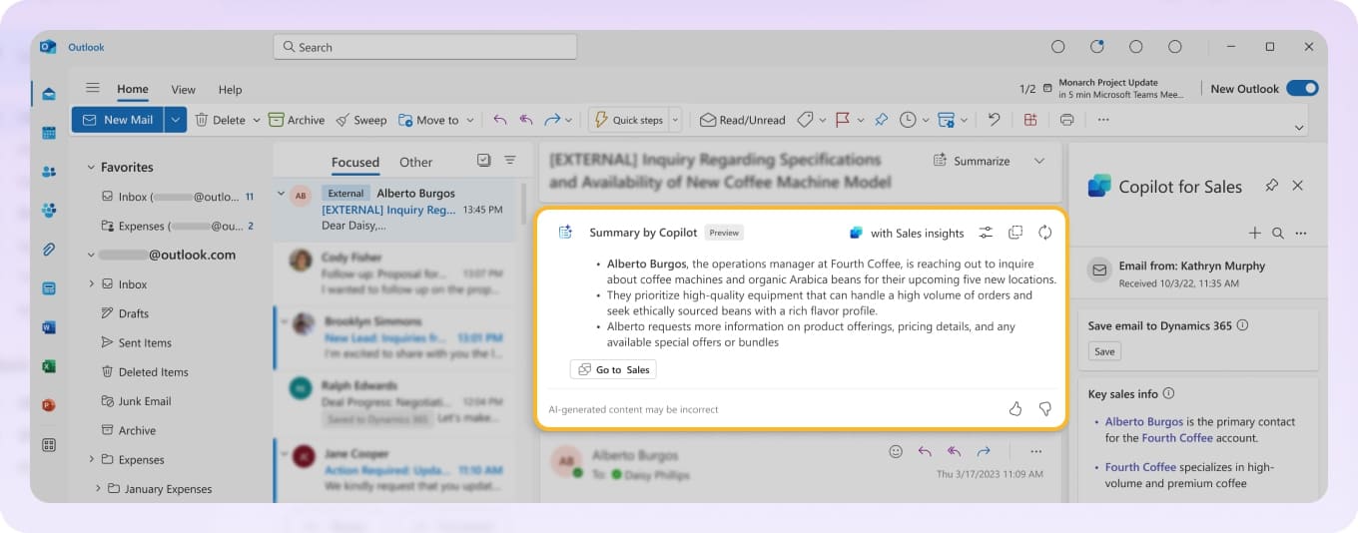Toggle Read/Unread status for message

coord(742,120)
